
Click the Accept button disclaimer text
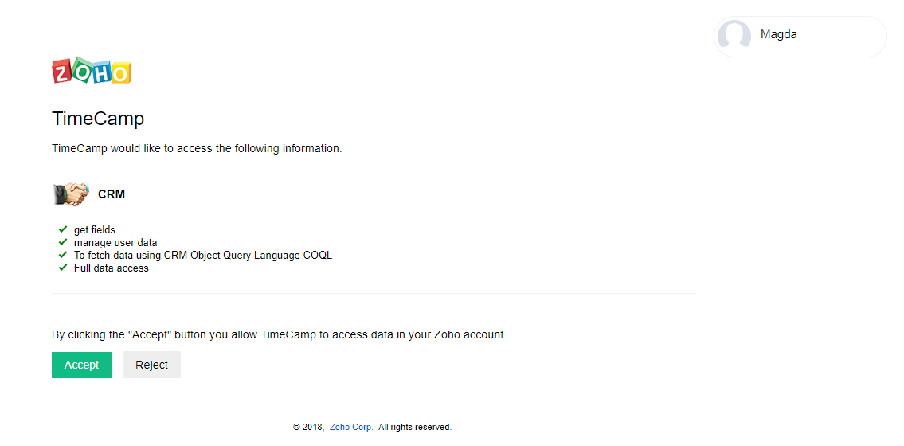coord(279,334)
